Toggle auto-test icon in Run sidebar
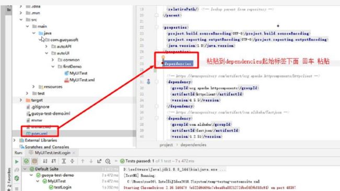340x191 pixels. coord(17,178)
